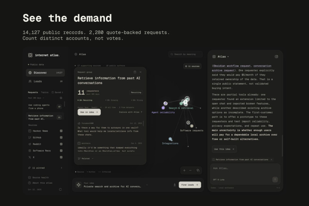Screen dimensions: 309x206
Task: Toggle the Reddit source checkbox
Action: [61, 144]
